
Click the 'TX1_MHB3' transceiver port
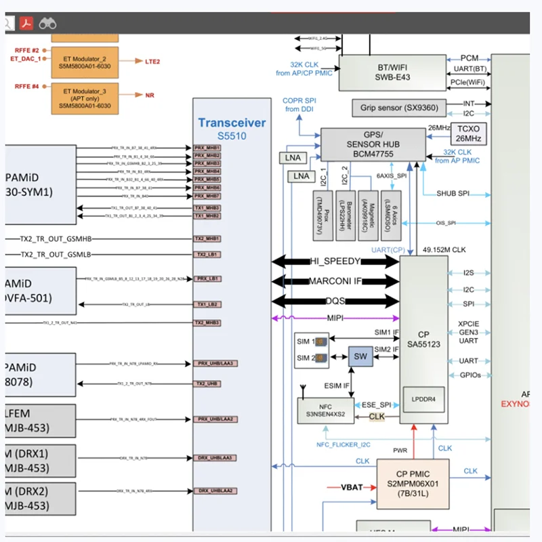click(207, 208)
